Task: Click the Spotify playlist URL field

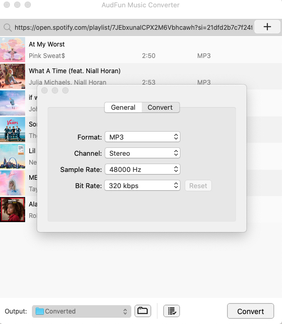Action: (133, 28)
